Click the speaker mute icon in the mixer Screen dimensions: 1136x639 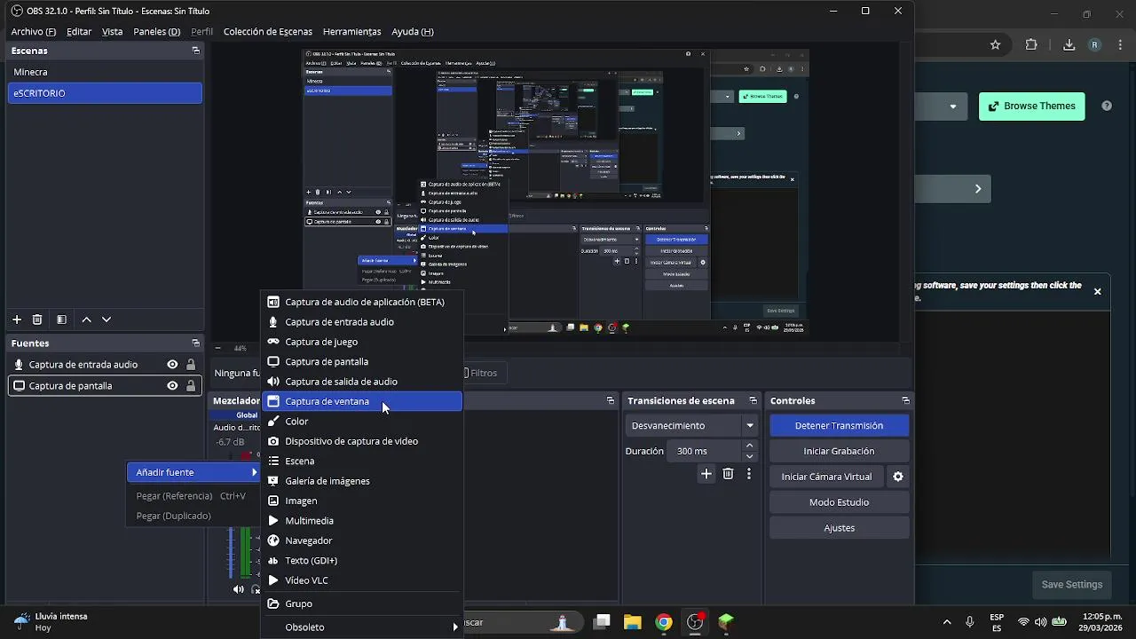click(x=238, y=589)
